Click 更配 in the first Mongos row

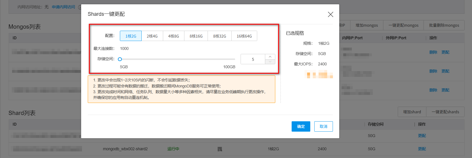tap(445, 52)
